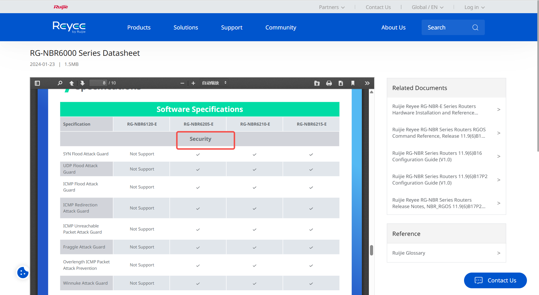Open 11.9(6)B16 Configuration Guide link
The height and width of the screenshot is (295, 539).
(437, 156)
